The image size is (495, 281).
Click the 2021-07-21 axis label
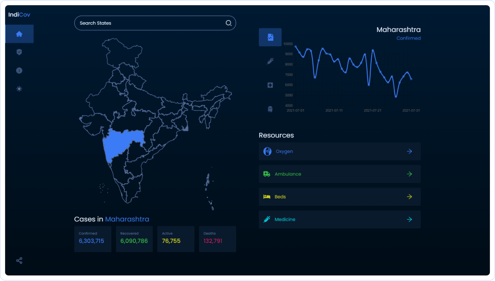(x=372, y=111)
